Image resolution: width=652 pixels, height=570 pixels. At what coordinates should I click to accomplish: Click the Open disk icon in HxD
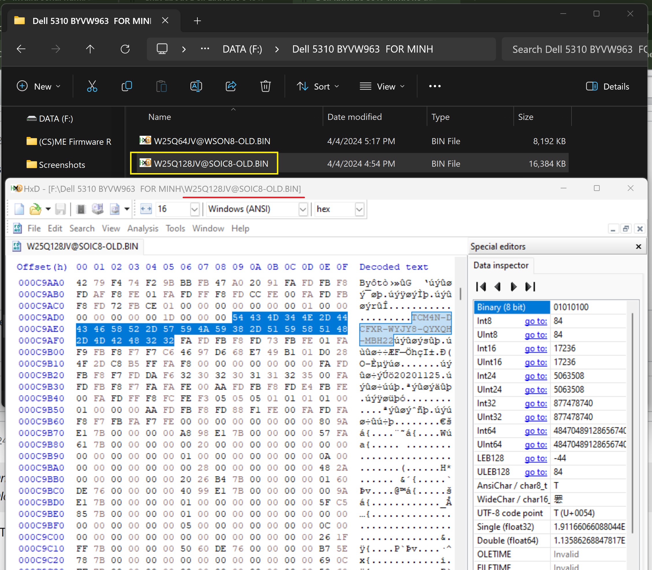[x=98, y=209]
